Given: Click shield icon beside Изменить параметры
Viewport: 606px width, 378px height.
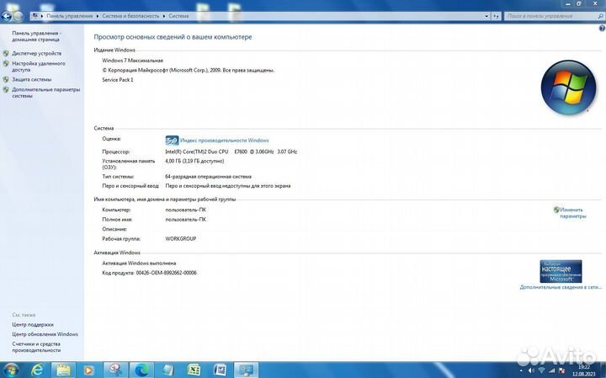Looking at the screenshot, I should point(556,210).
